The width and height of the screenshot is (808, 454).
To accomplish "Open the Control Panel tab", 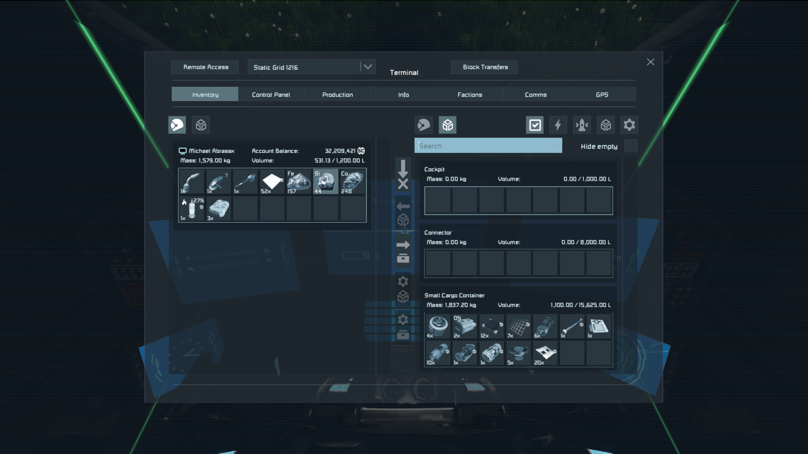I will point(271,94).
